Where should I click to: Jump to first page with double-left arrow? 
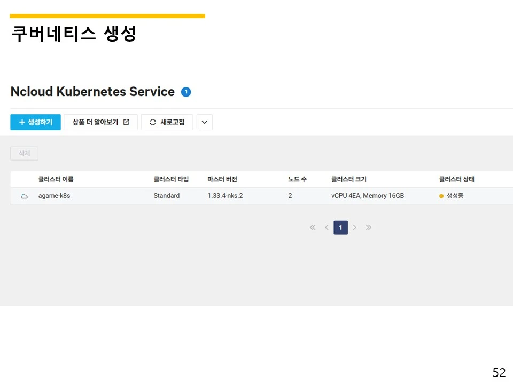pyautogui.click(x=312, y=227)
